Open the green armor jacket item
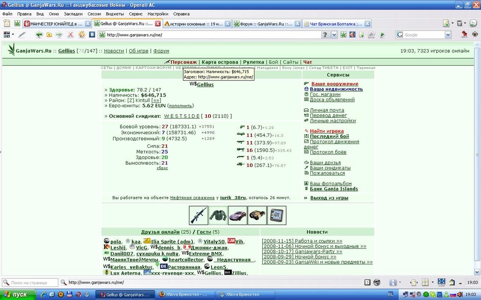The width and height of the screenshot is (481, 300). tap(218, 215)
